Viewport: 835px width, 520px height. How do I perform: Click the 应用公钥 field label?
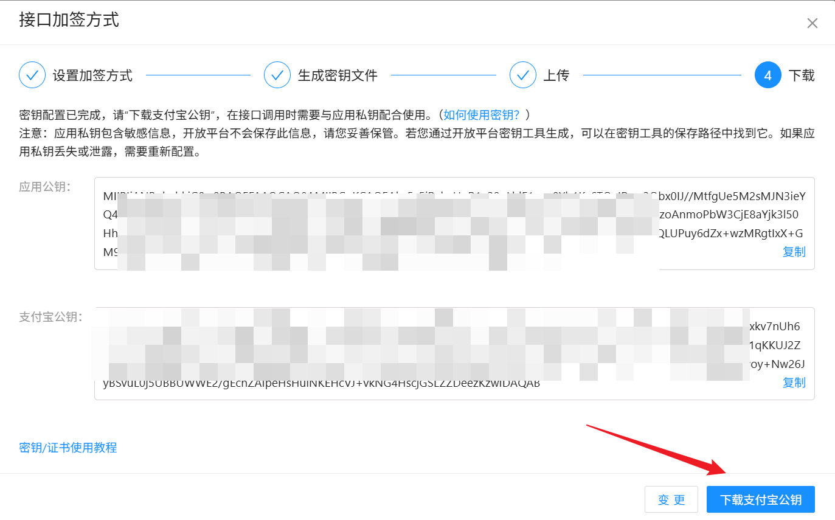click(45, 187)
